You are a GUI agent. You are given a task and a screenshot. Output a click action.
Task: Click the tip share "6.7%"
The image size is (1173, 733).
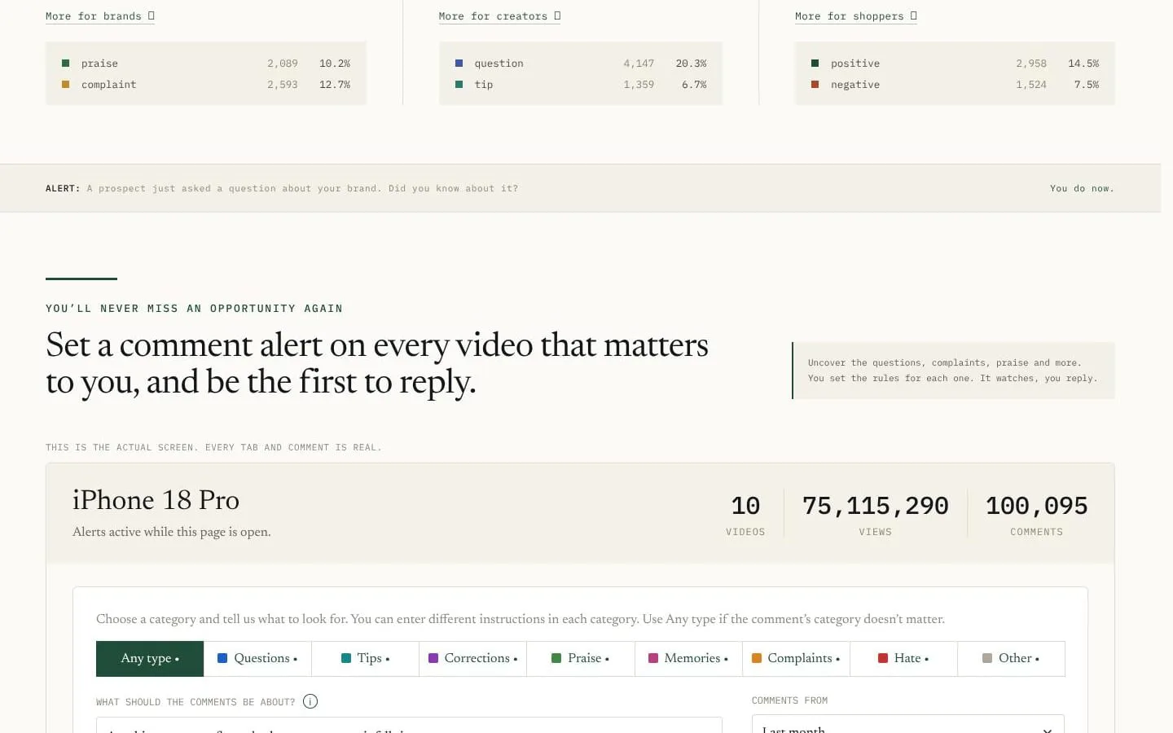tap(695, 85)
